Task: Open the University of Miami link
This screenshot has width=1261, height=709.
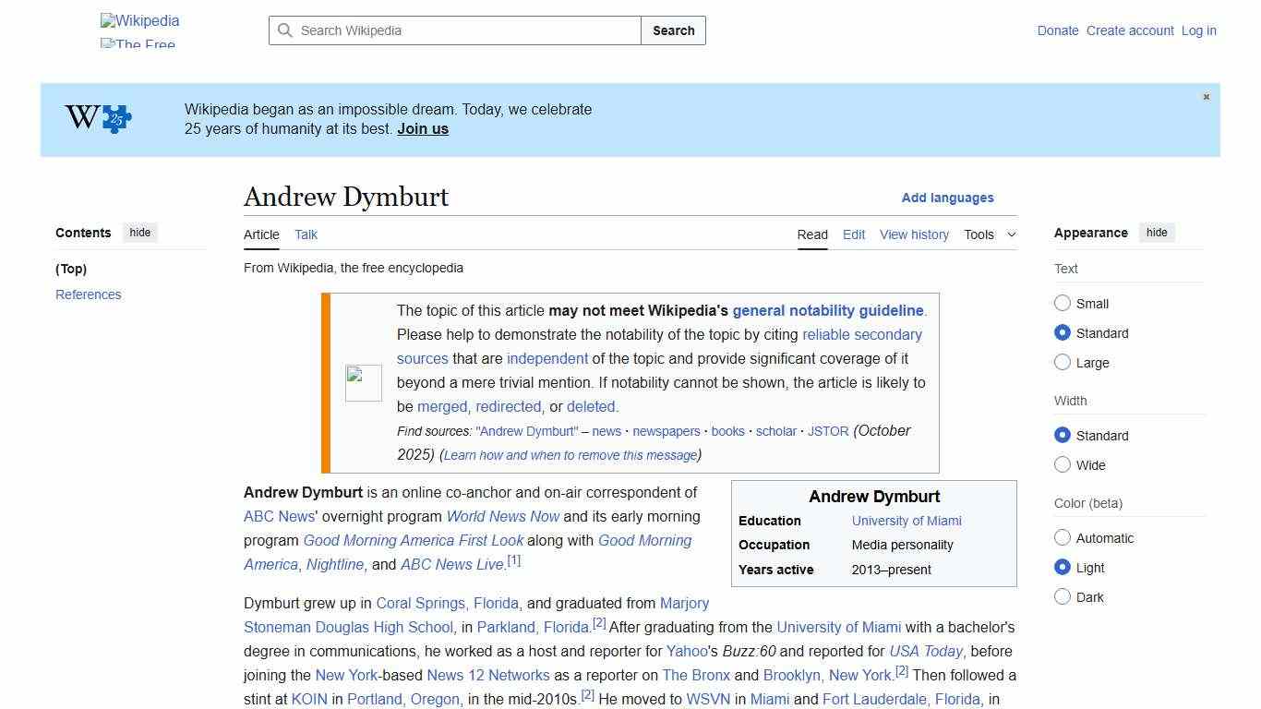Action: [x=907, y=521]
